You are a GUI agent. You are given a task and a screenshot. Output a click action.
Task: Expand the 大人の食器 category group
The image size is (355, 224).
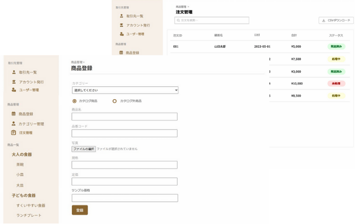click(22, 154)
